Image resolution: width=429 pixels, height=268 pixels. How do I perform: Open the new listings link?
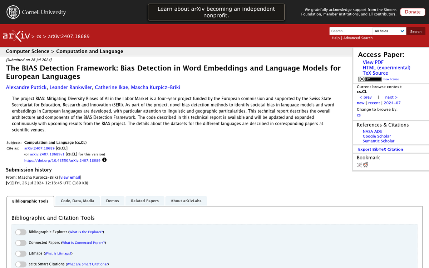(361, 103)
